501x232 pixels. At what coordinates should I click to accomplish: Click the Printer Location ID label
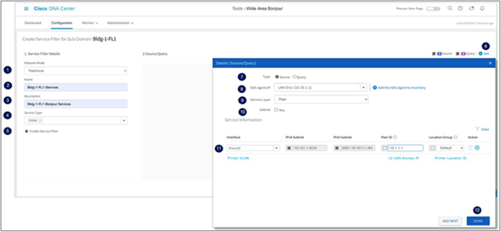pyautogui.click(x=450, y=158)
